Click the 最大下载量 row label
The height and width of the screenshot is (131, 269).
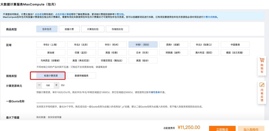pyautogui.click(x=13, y=118)
